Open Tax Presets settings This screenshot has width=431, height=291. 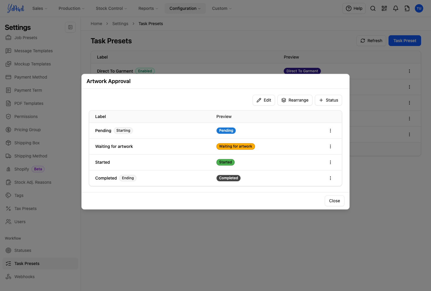click(40, 209)
